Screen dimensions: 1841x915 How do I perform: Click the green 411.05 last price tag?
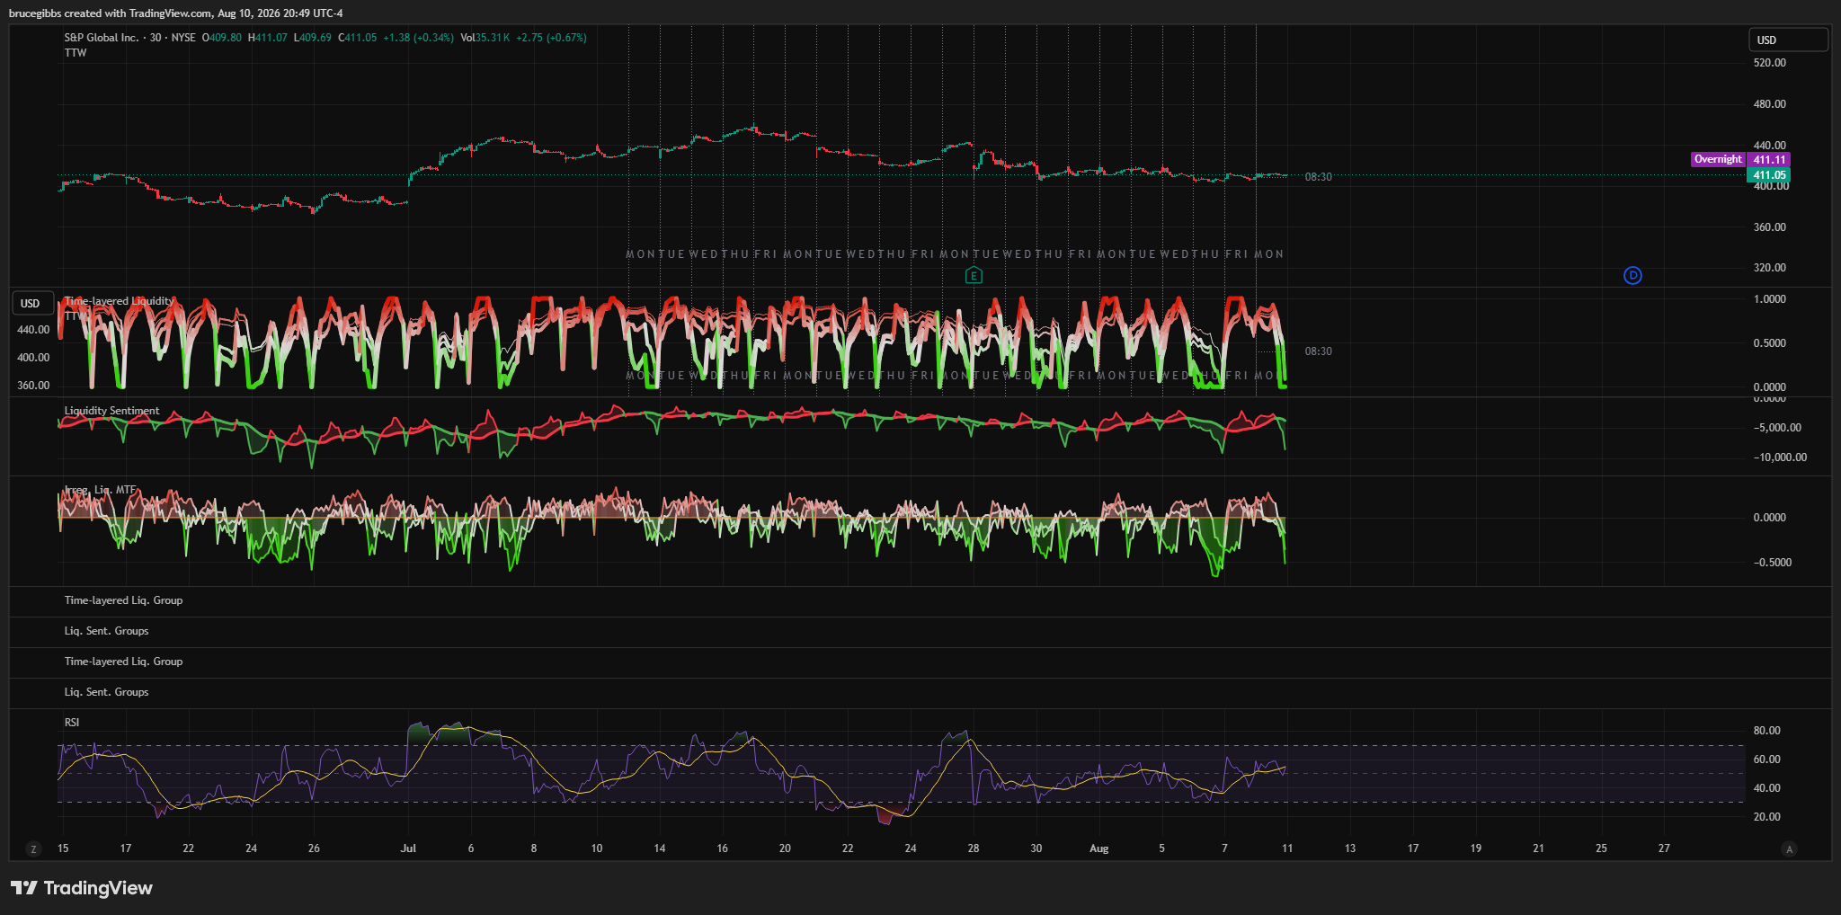[1768, 175]
